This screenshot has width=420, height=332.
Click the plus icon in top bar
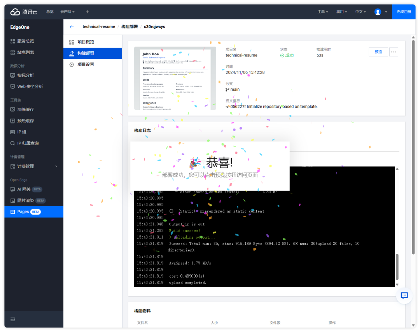[87, 12]
